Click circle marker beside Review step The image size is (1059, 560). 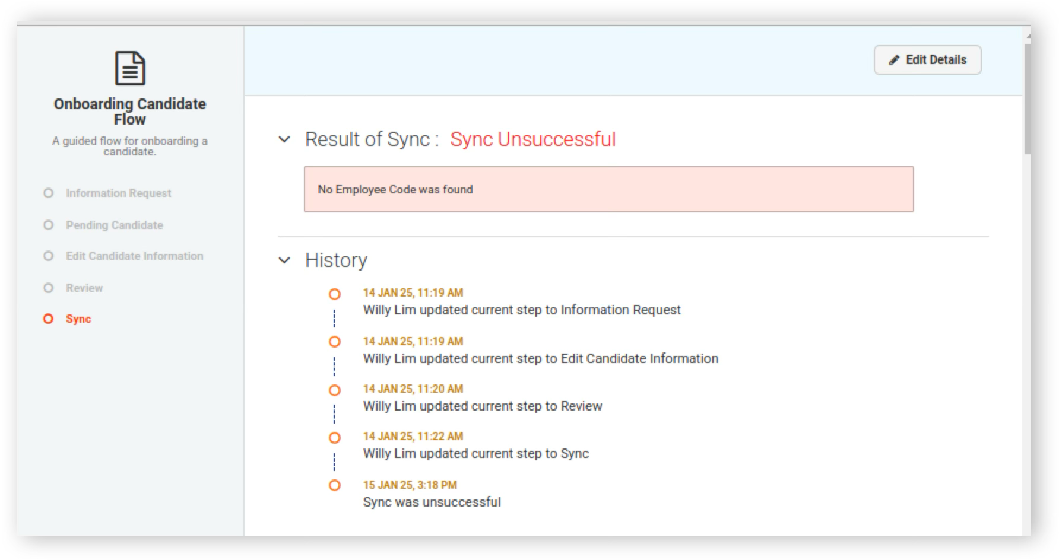coord(49,288)
